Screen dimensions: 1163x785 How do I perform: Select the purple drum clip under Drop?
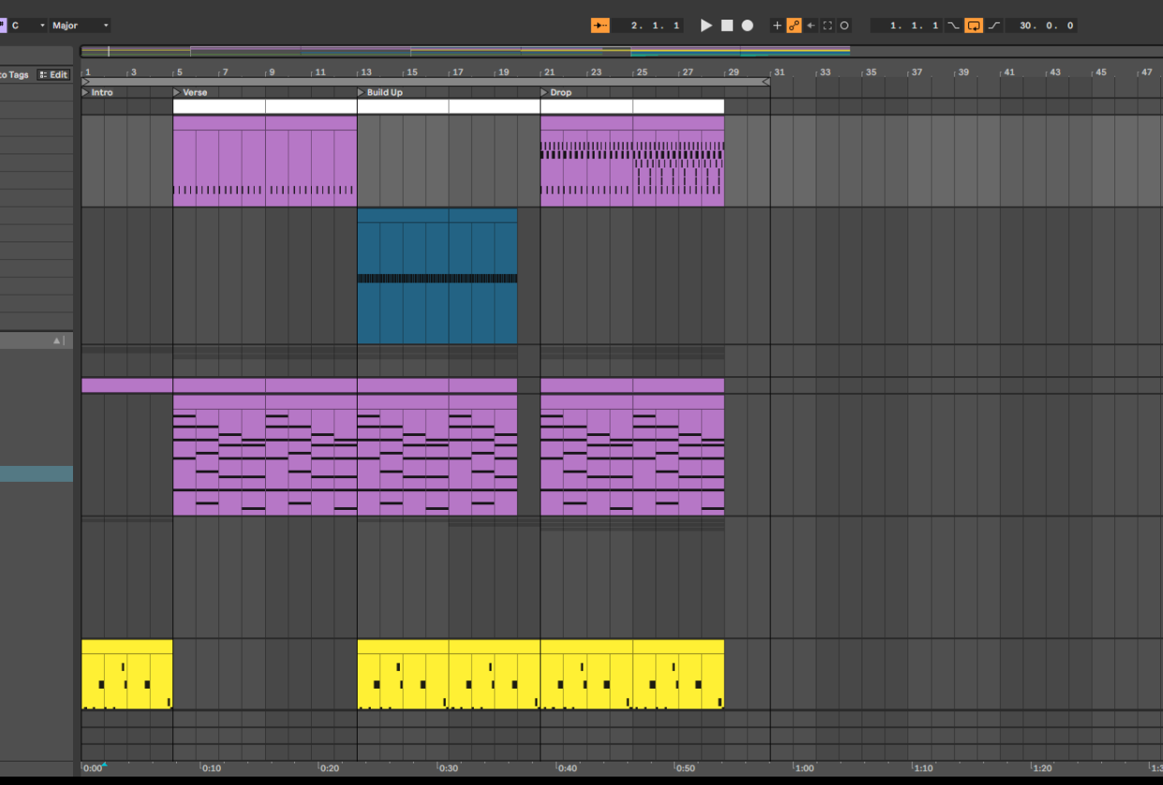tap(632, 160)
